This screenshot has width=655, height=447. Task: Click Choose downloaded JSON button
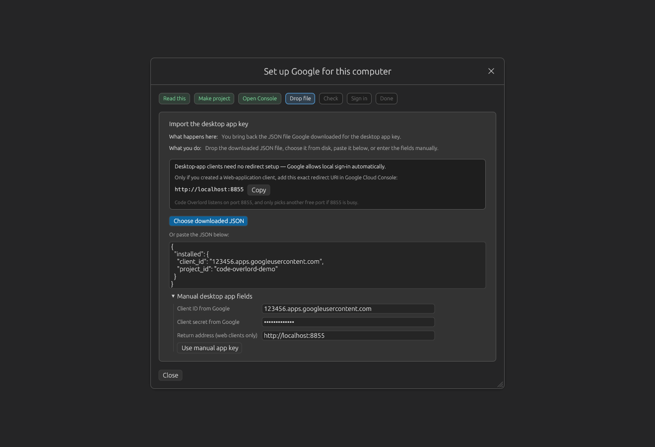click(208, 221)
